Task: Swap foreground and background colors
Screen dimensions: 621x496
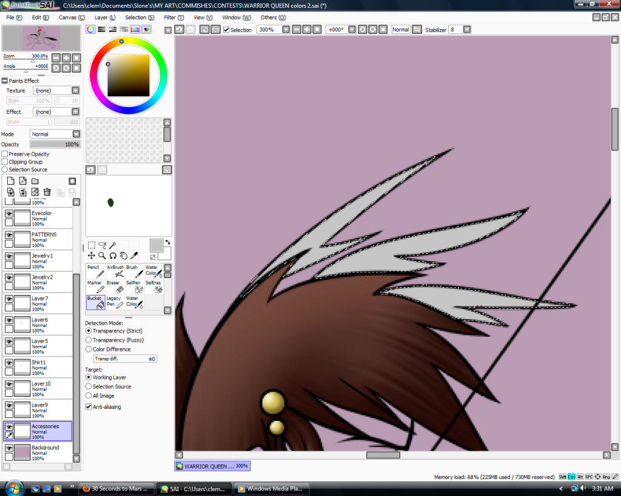Action: 168,242
